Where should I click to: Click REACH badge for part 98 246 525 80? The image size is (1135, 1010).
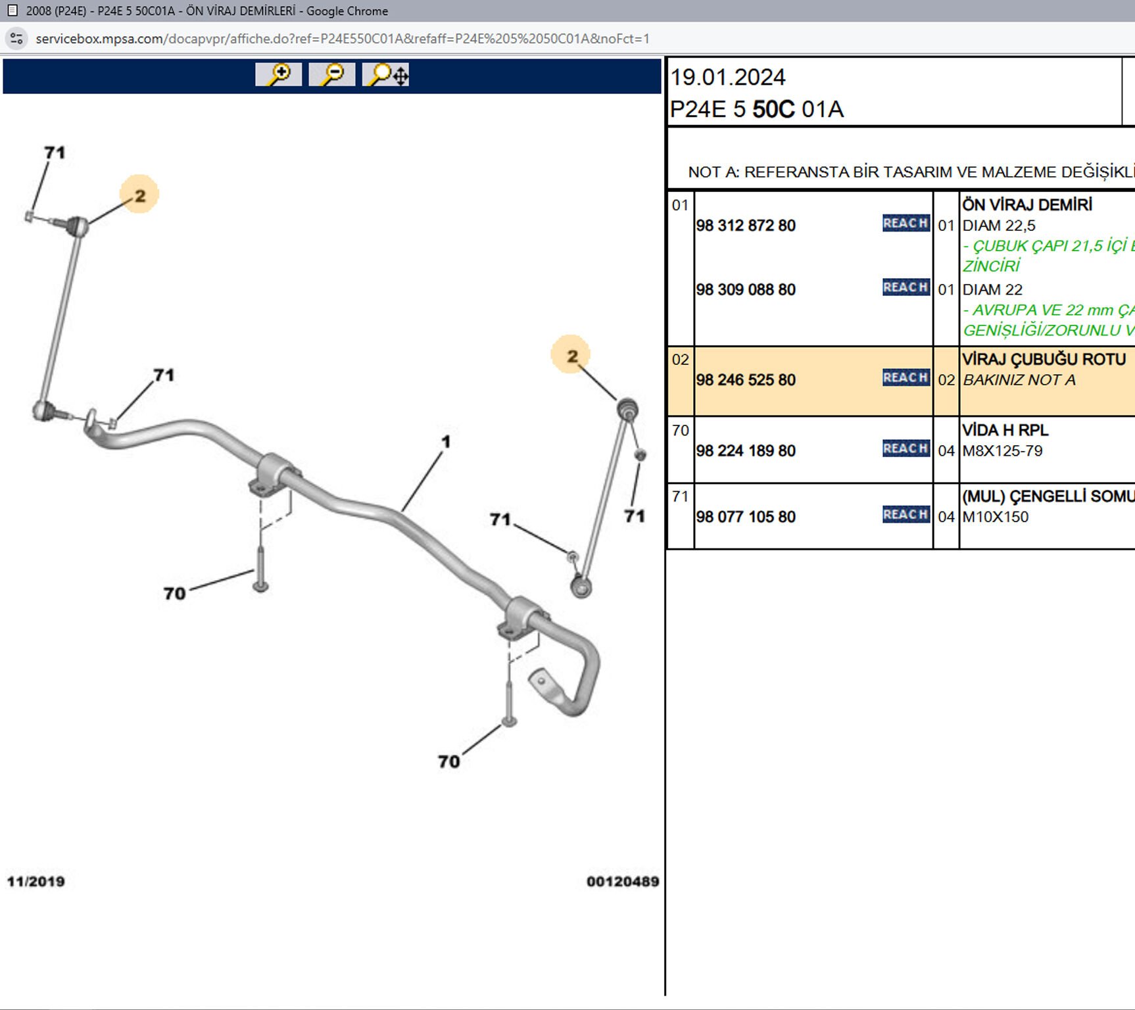906,377
